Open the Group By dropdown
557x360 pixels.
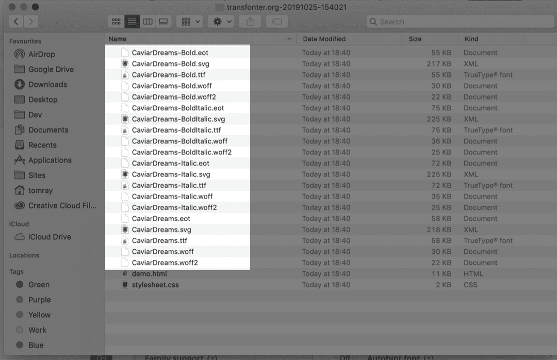pos(190,22)
